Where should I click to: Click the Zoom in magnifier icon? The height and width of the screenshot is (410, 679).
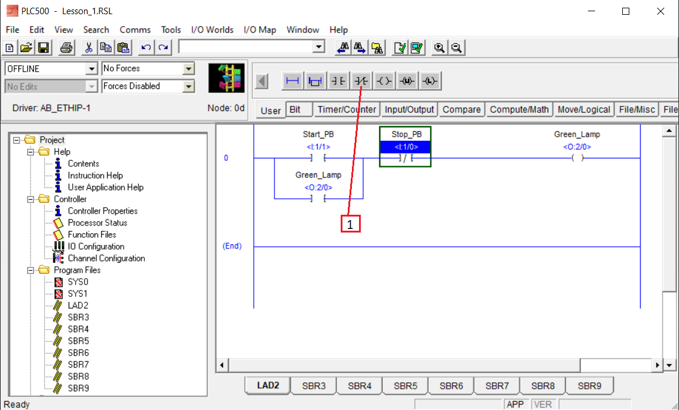[x=439, y=47]
